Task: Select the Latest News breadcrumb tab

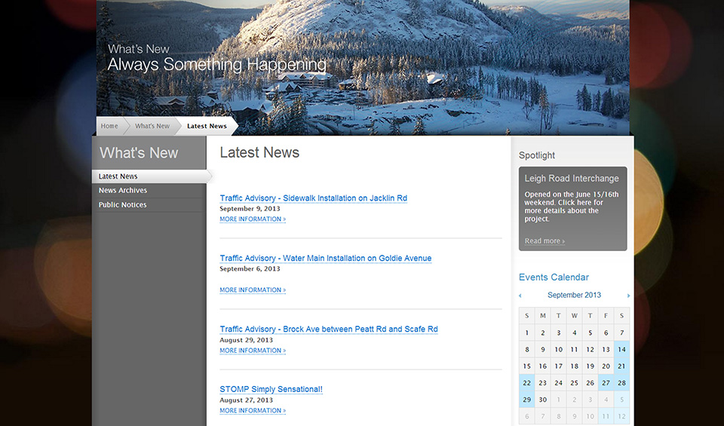Action: 207,126
